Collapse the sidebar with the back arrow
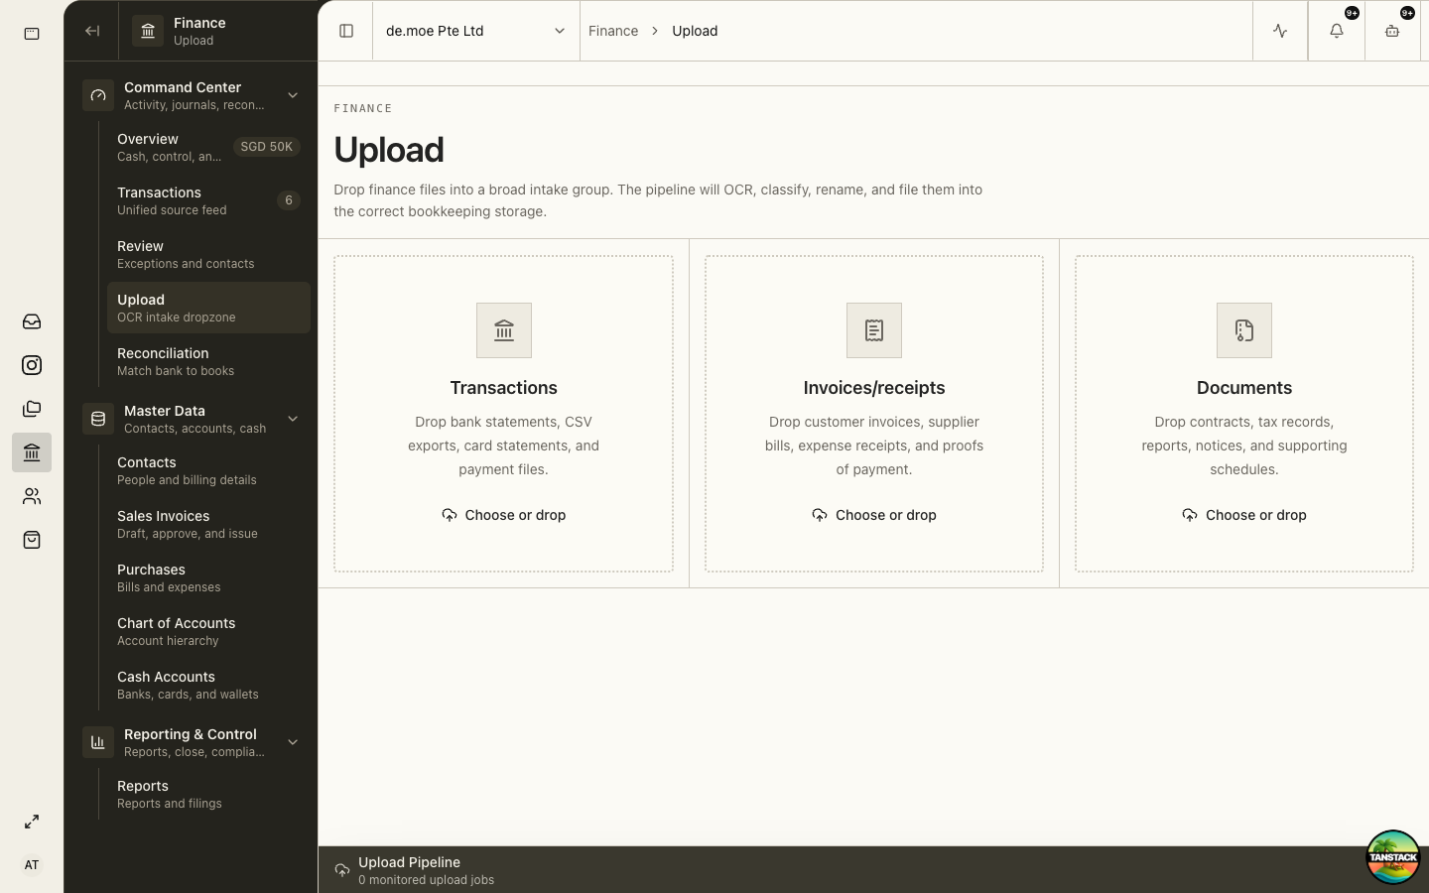The width and height of the screenshot is (1429, 893). point(92,31)
